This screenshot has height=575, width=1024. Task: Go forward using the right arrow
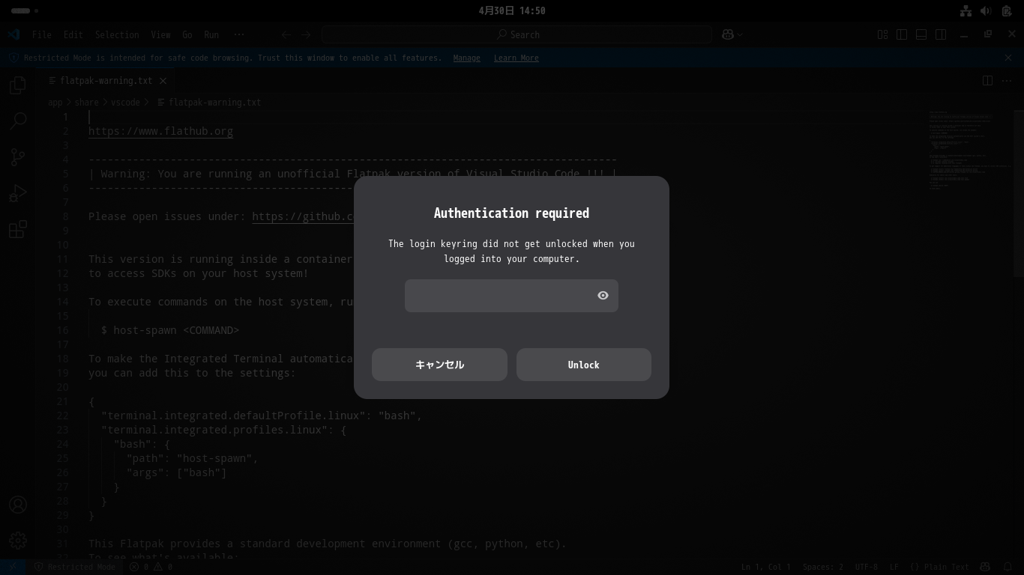pyautogui.click(x=306, y=34)
